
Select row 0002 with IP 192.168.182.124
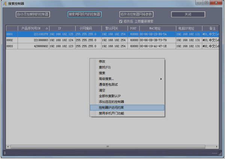coord(113,40)
